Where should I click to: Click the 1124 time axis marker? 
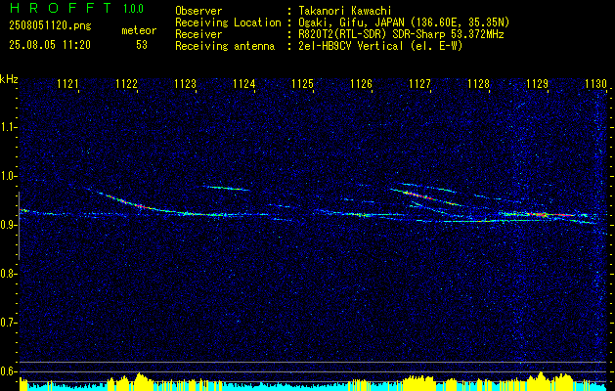244,83
